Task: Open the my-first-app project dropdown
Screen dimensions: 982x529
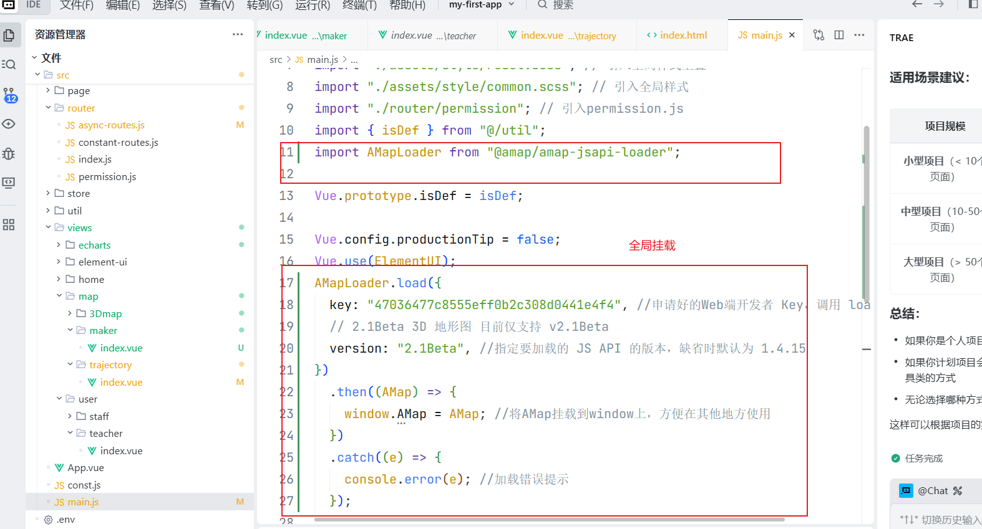Action: coord(482,4)
